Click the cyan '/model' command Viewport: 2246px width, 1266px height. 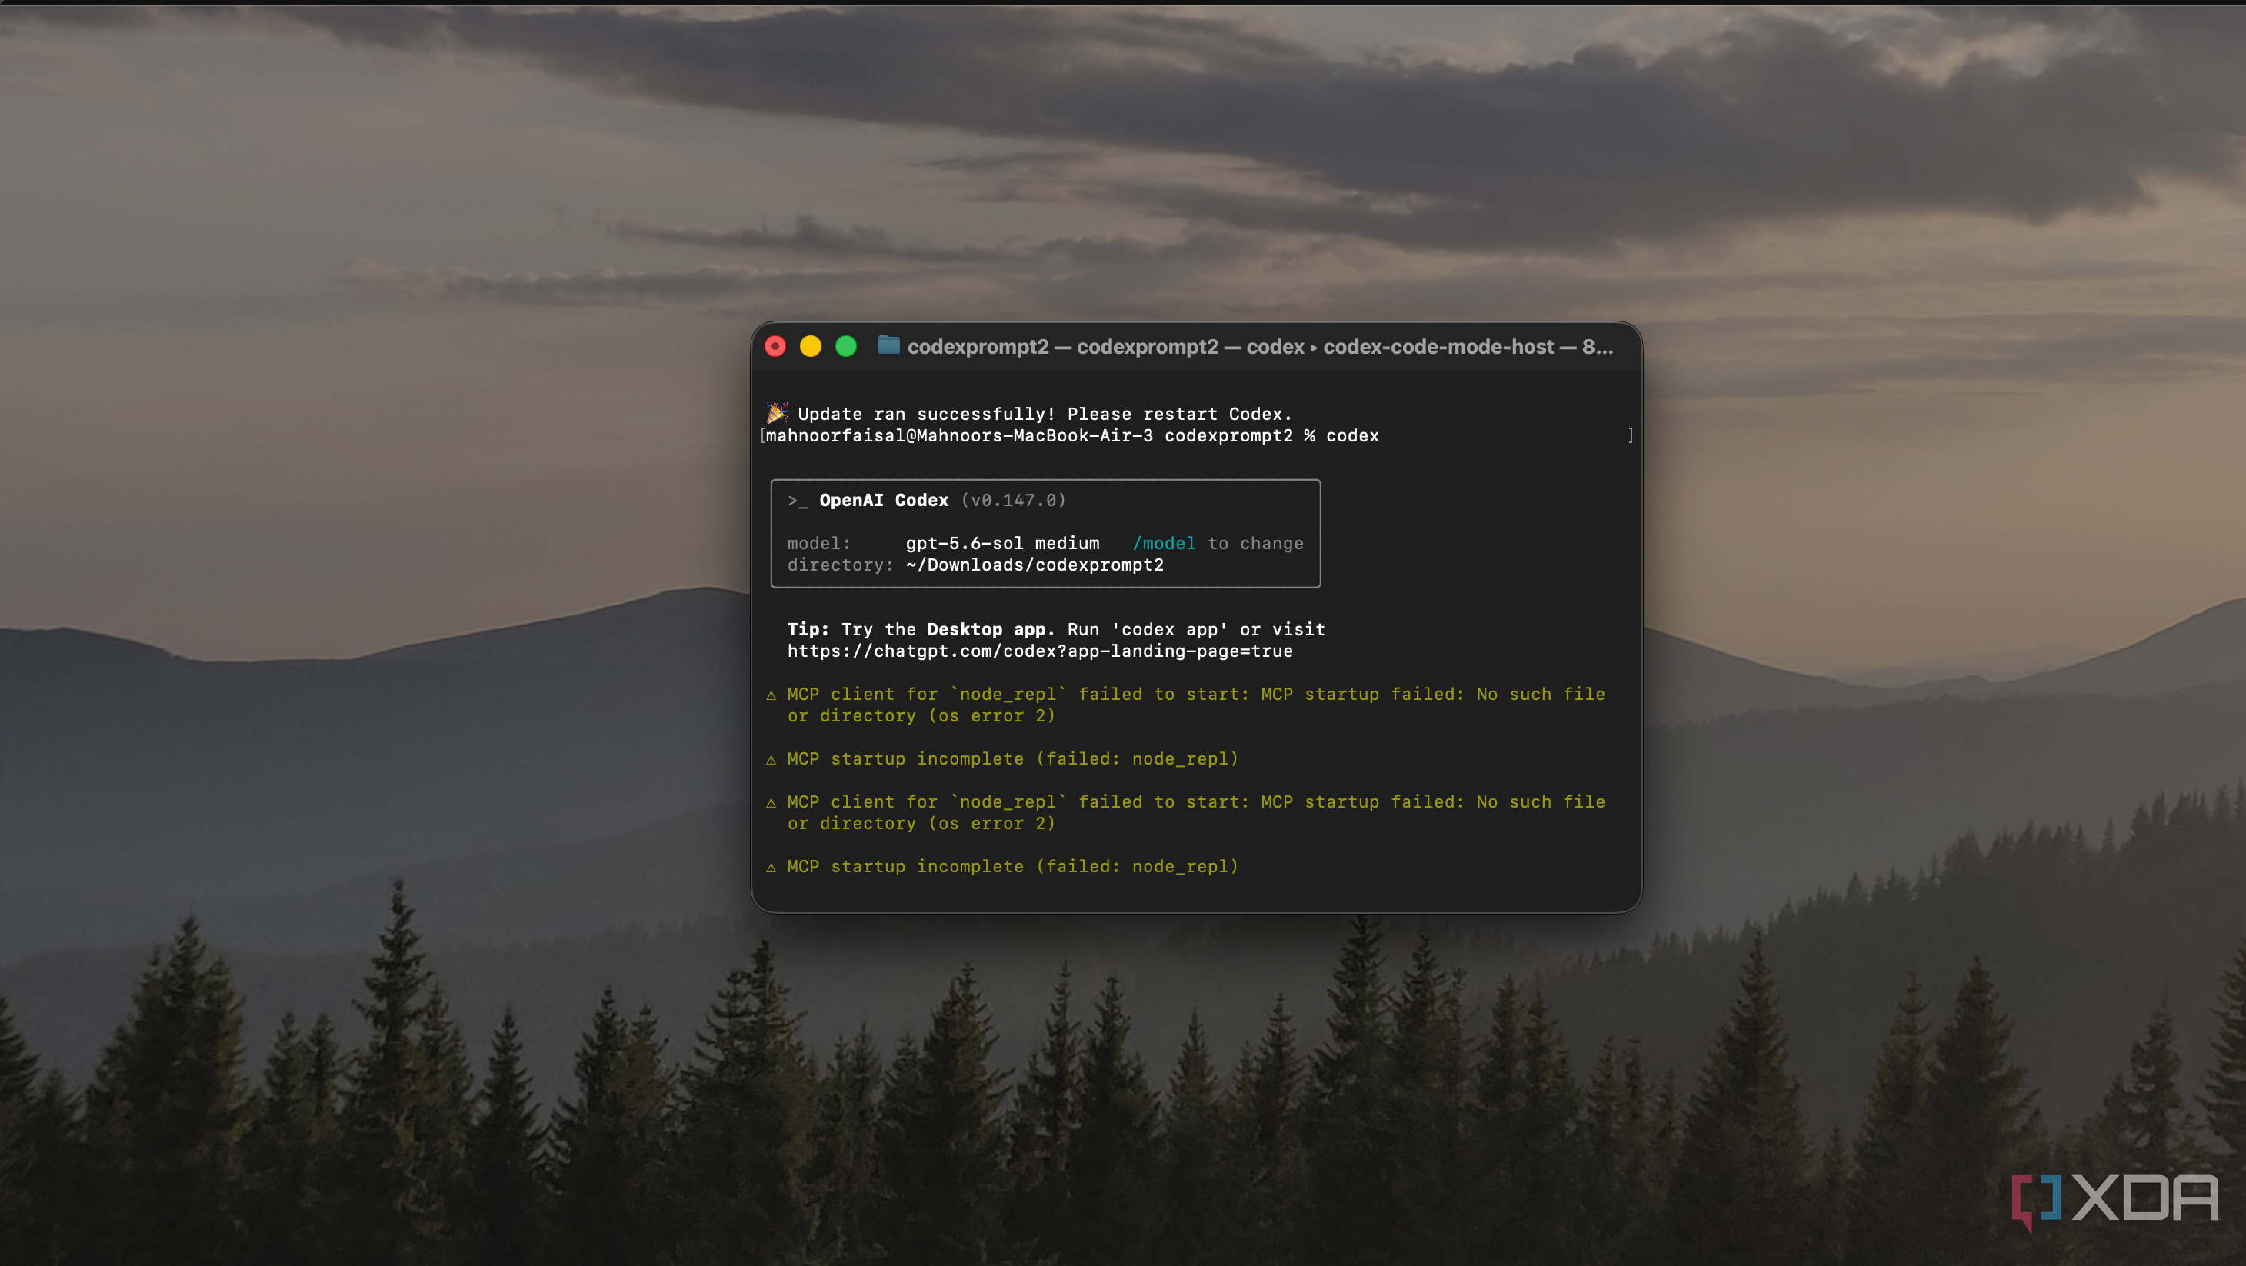tap(1164, 543)
